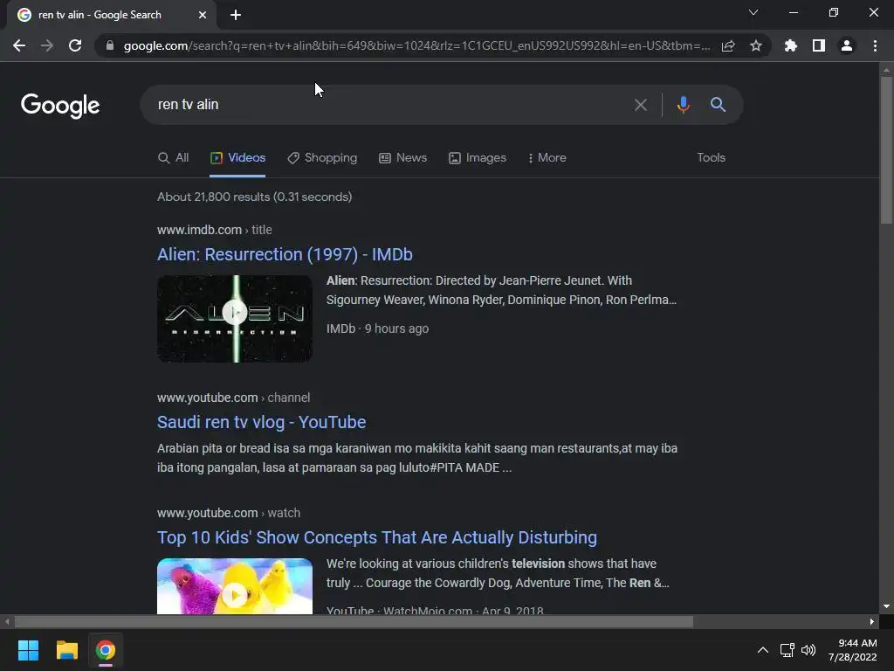Viewport: 894px width, 671px height.
Task: Select the 'ren tv alin - Google Search' tab
Action: (x=112, y=15)
